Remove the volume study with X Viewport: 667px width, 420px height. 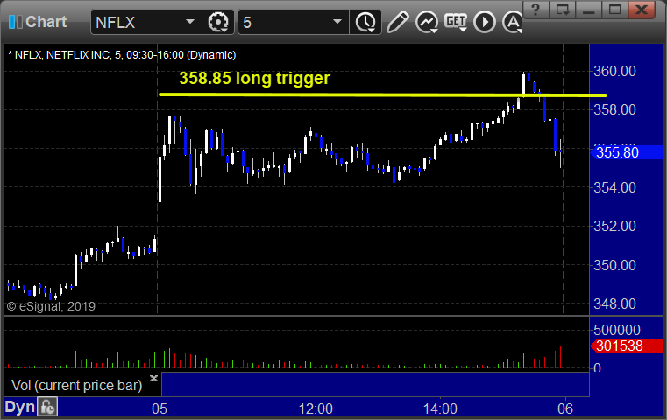coord(153,378)
